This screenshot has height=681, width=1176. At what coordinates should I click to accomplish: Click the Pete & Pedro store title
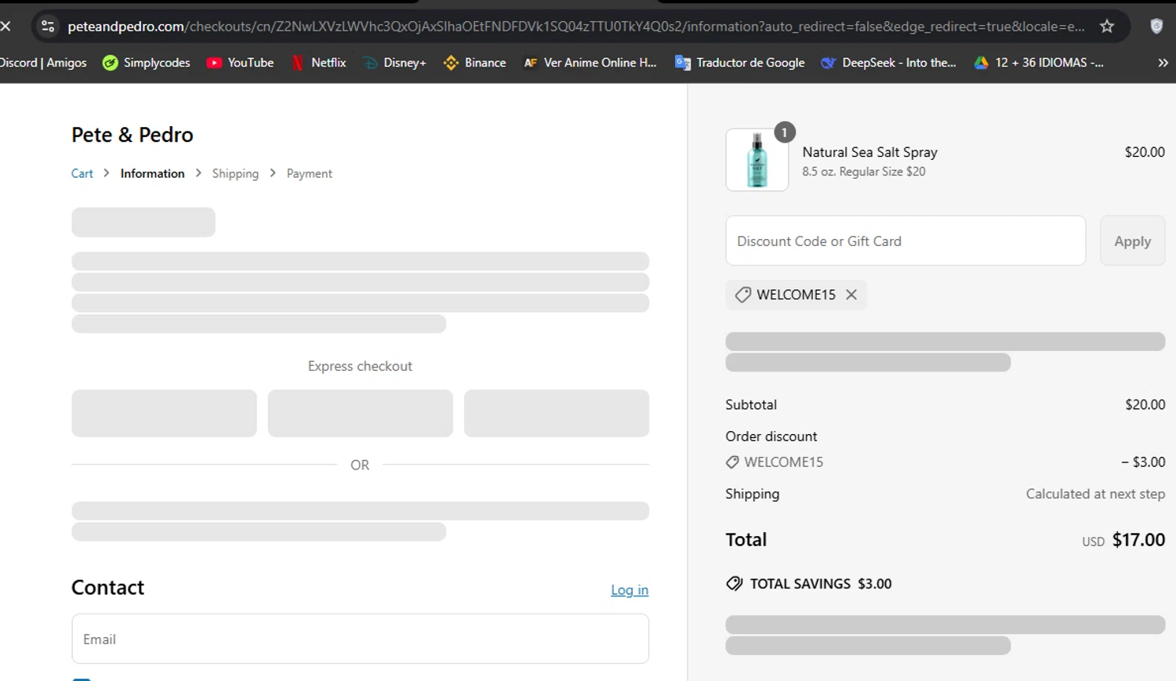[x=132, y=135]
